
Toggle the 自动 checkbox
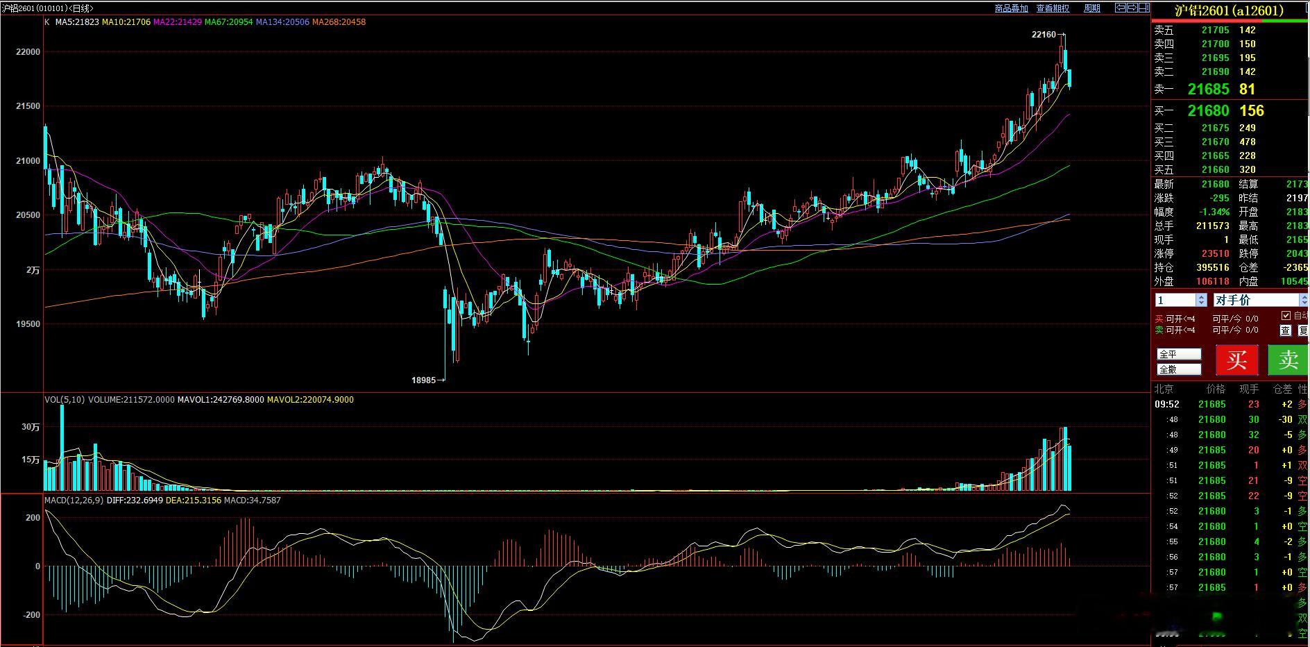[1286, 316]
